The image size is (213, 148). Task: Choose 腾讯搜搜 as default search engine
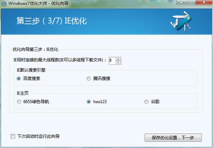click(89, 79)
